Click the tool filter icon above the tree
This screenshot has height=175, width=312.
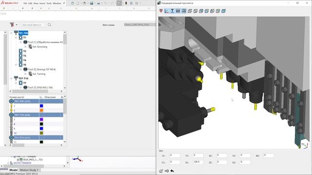(12, 25)
